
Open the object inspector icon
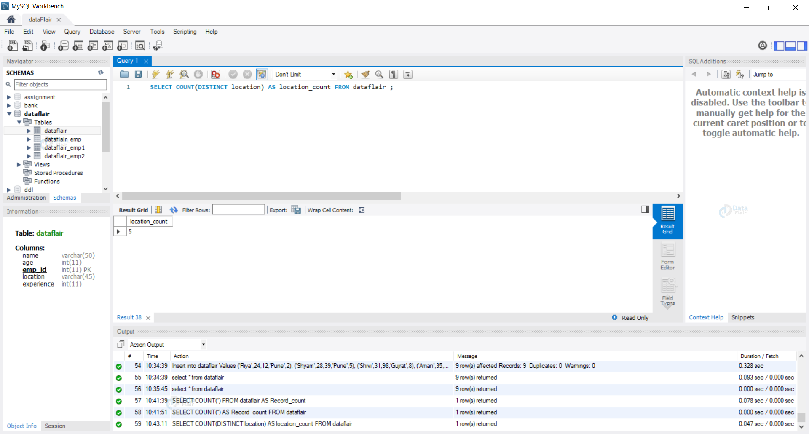tap(45, 46)
